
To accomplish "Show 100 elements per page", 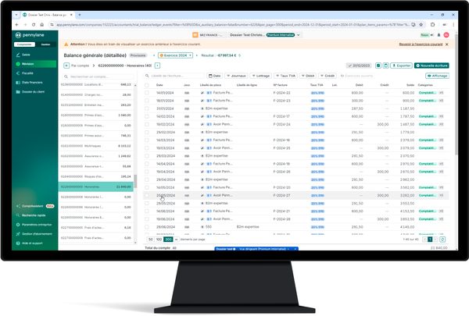I will point(159,240).
